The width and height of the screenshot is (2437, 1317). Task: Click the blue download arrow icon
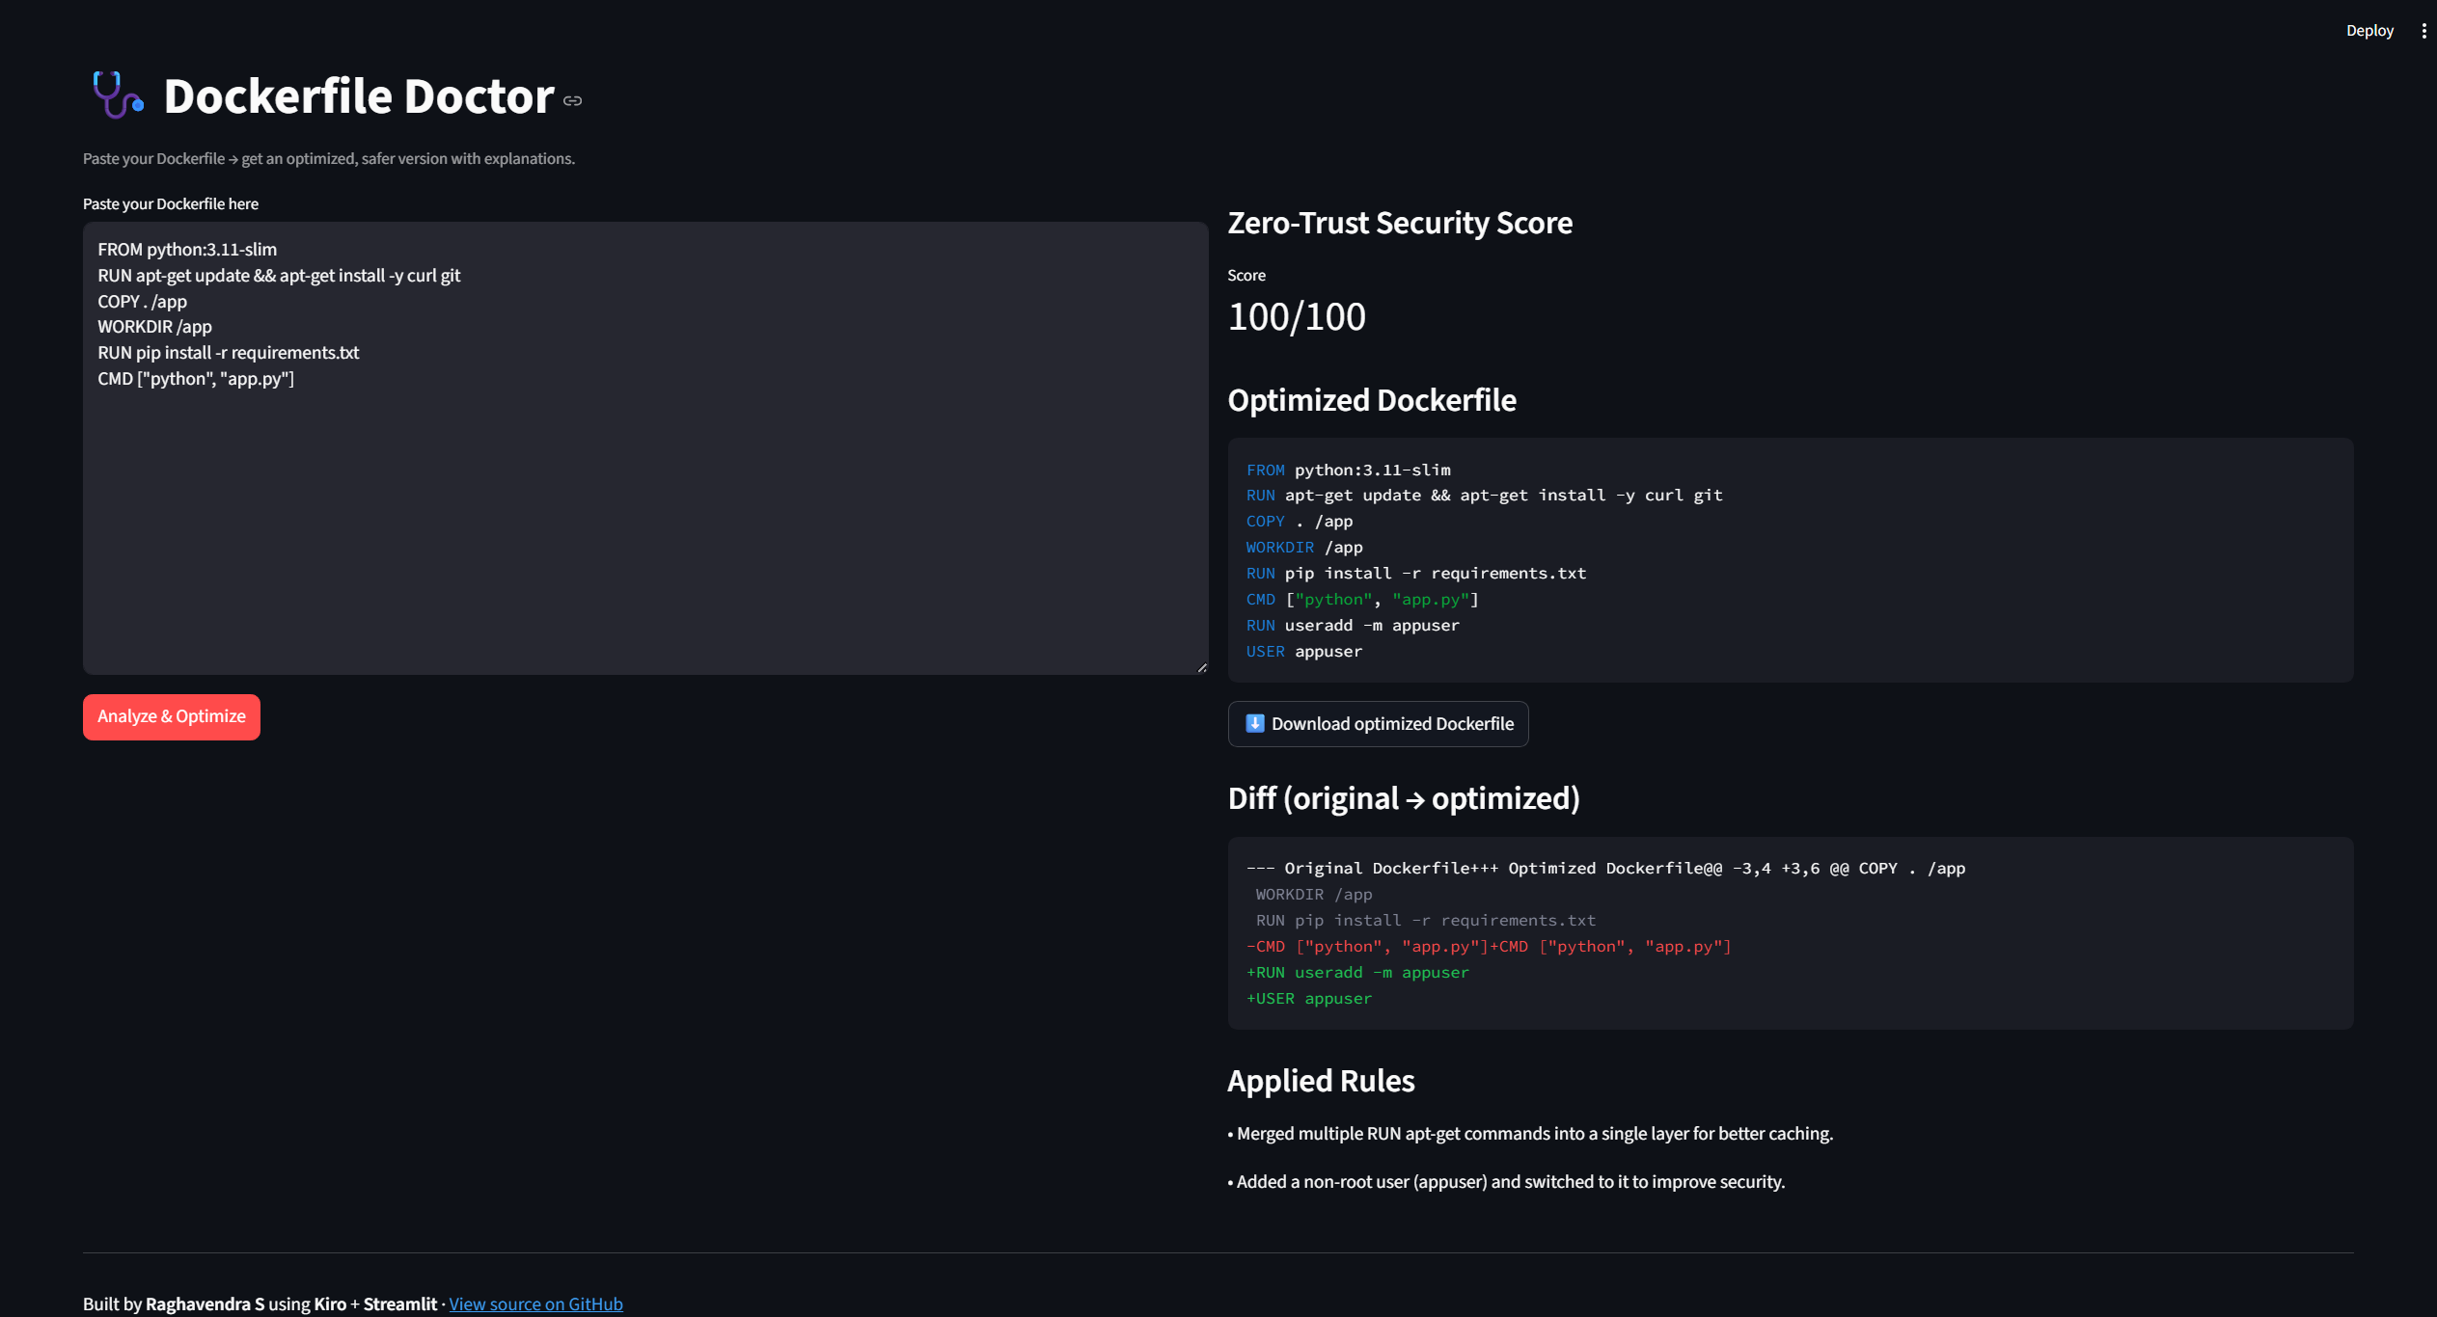(1254, 723)
